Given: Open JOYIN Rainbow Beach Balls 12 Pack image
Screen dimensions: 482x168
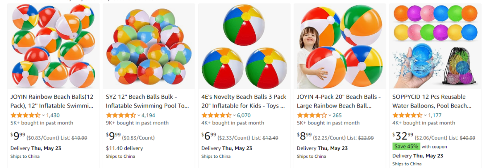Looking at the screenshot, I should point(53,46).
